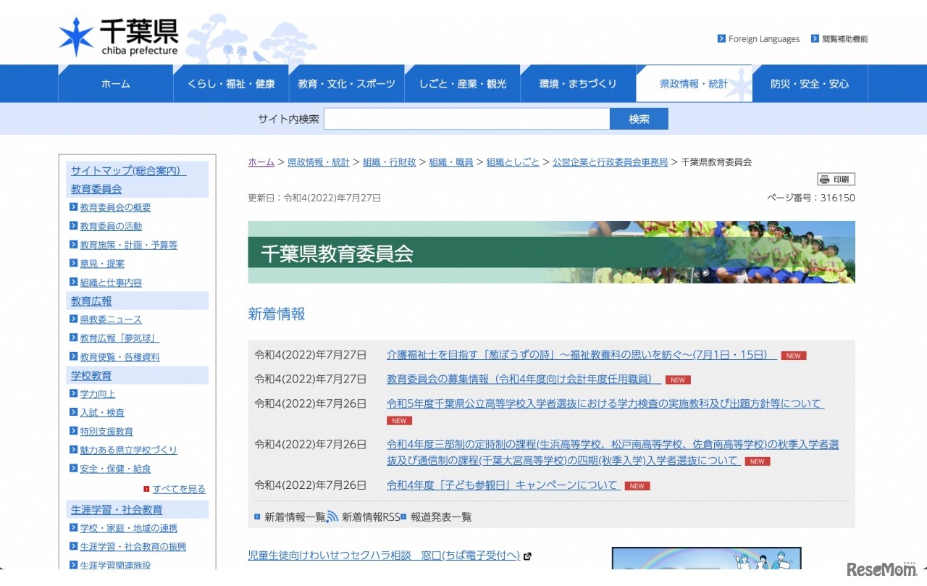Open the 教育委員会の概要 sidebar link
This screenshot has width=927, height=586.
(114, 207)
